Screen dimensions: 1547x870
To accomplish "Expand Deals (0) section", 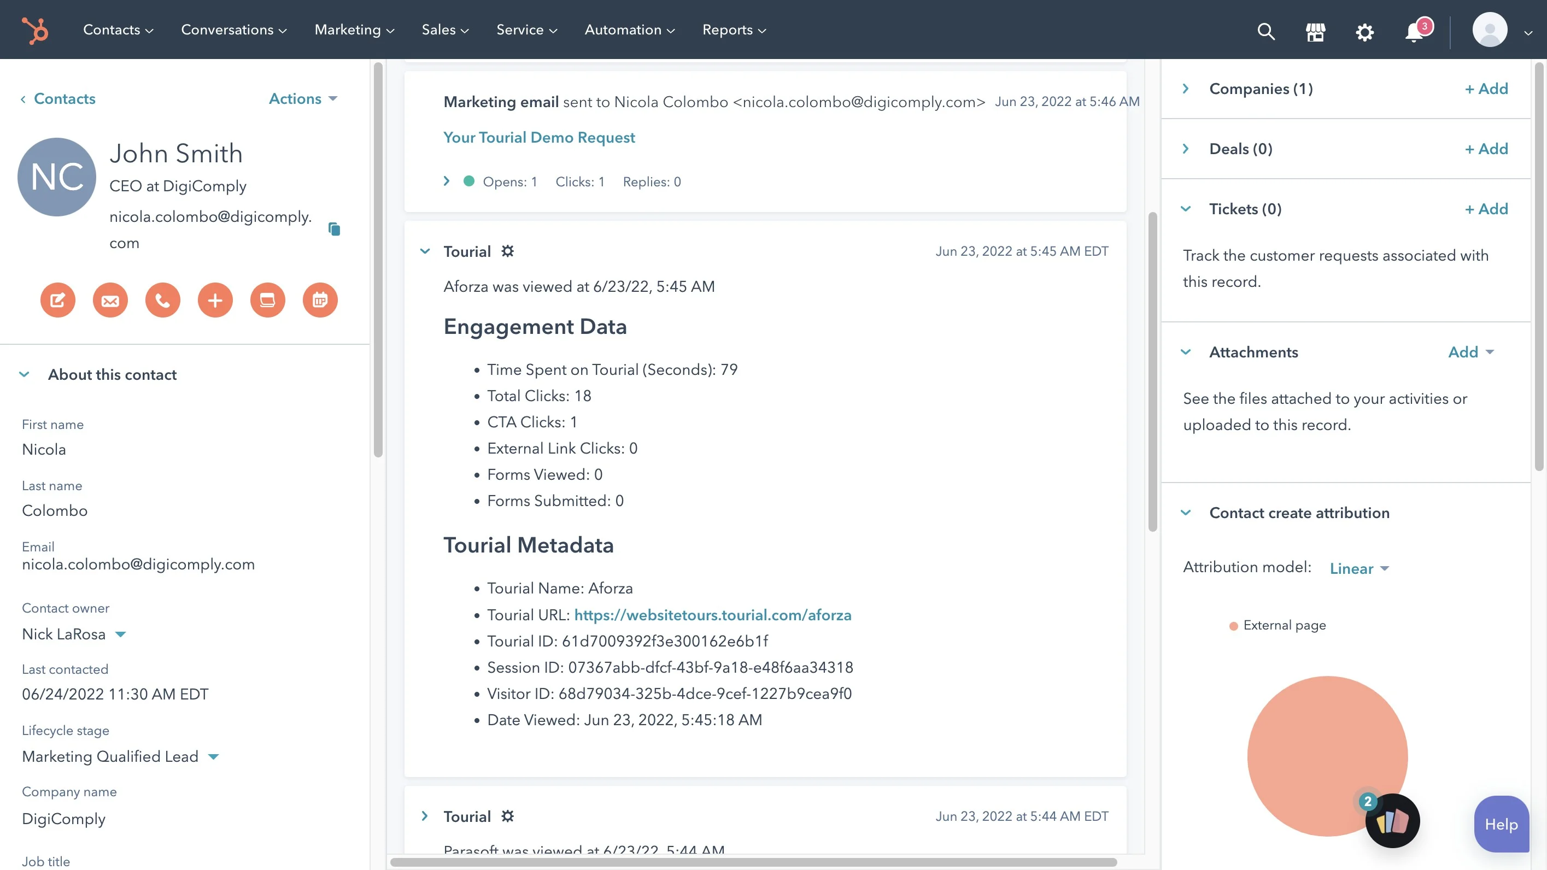I will tap(1186, 148).
